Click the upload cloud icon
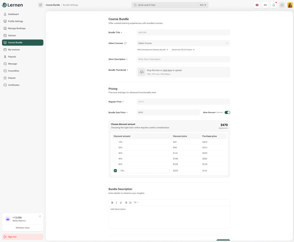294x242 pixels. click(142, 72)
